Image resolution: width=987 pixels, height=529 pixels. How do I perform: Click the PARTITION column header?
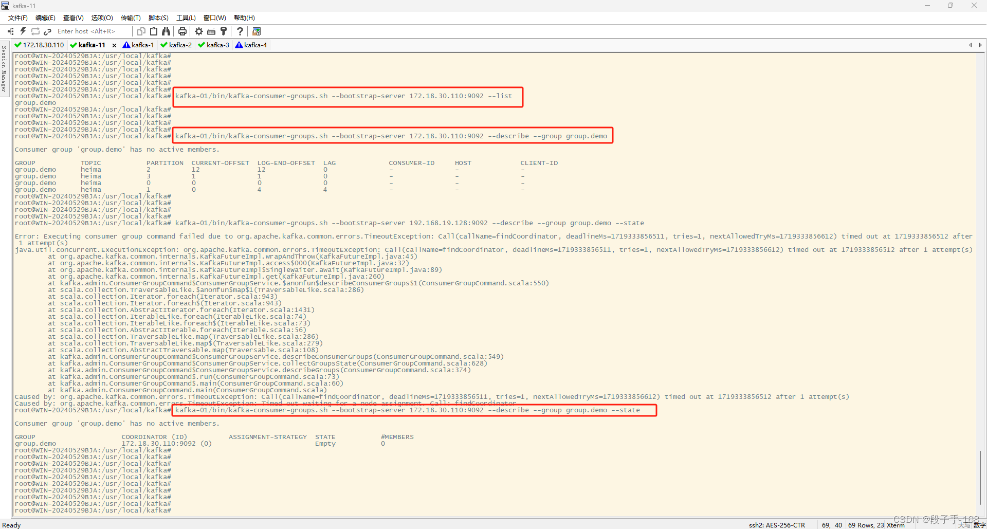point(165,163)
